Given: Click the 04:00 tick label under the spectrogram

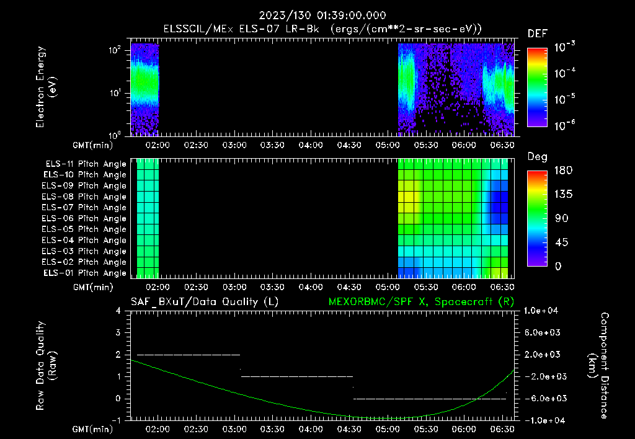Looking at the screenshot, I should click(311, 145).
